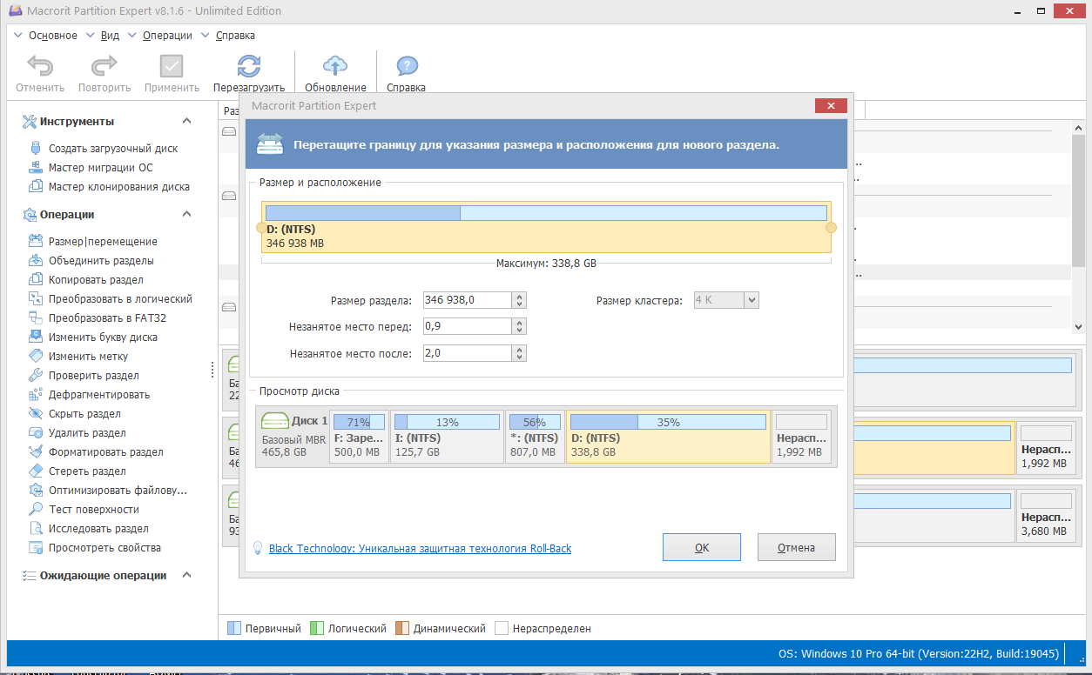Image resolution: width=1092 pixels, height=675 pixels.
Task: Click the OK button in dialog
Action: coord(702,548)
